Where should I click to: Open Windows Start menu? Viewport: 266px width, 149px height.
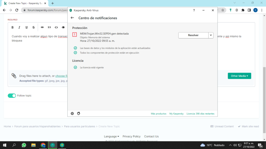point(5,145)
